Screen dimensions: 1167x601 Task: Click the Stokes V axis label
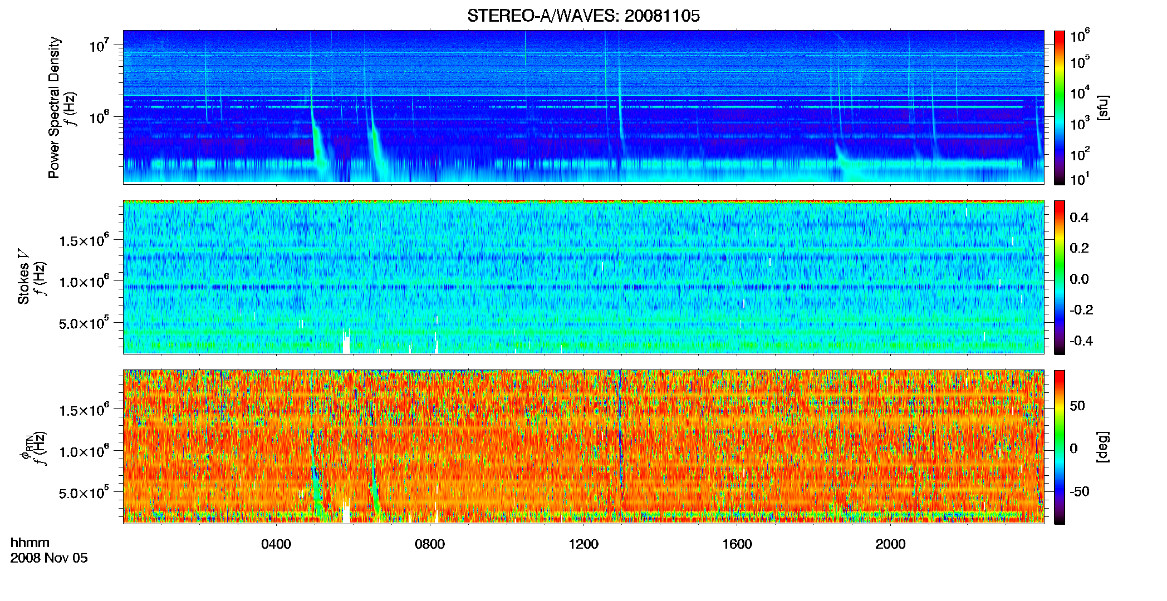[x=23, y=277]
